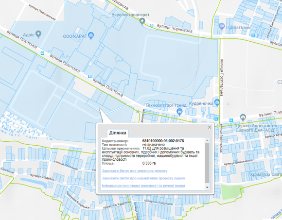Close the parcel info popup

click(210, 127)
